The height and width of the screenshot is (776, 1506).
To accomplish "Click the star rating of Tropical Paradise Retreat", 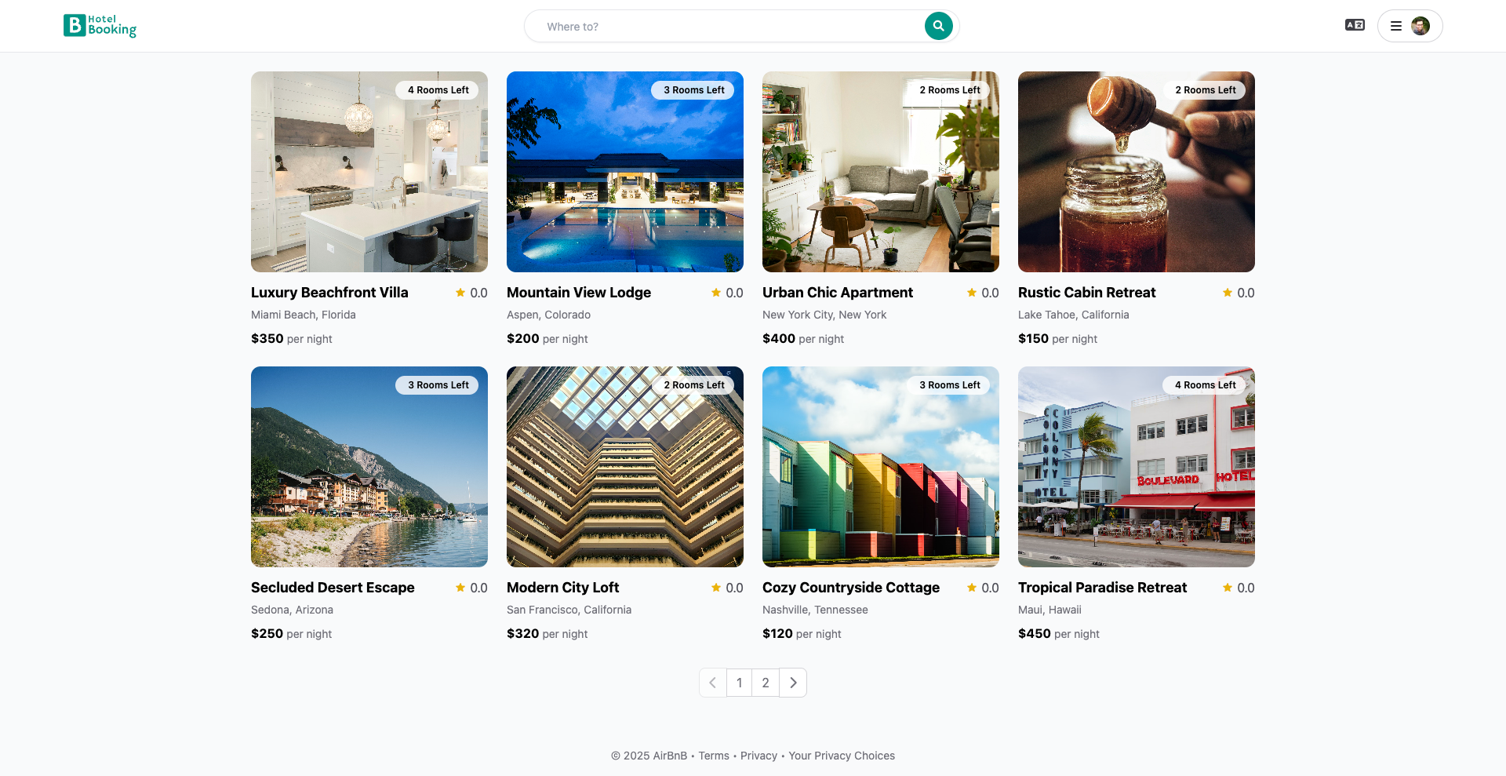I will tap(1239, 588).
